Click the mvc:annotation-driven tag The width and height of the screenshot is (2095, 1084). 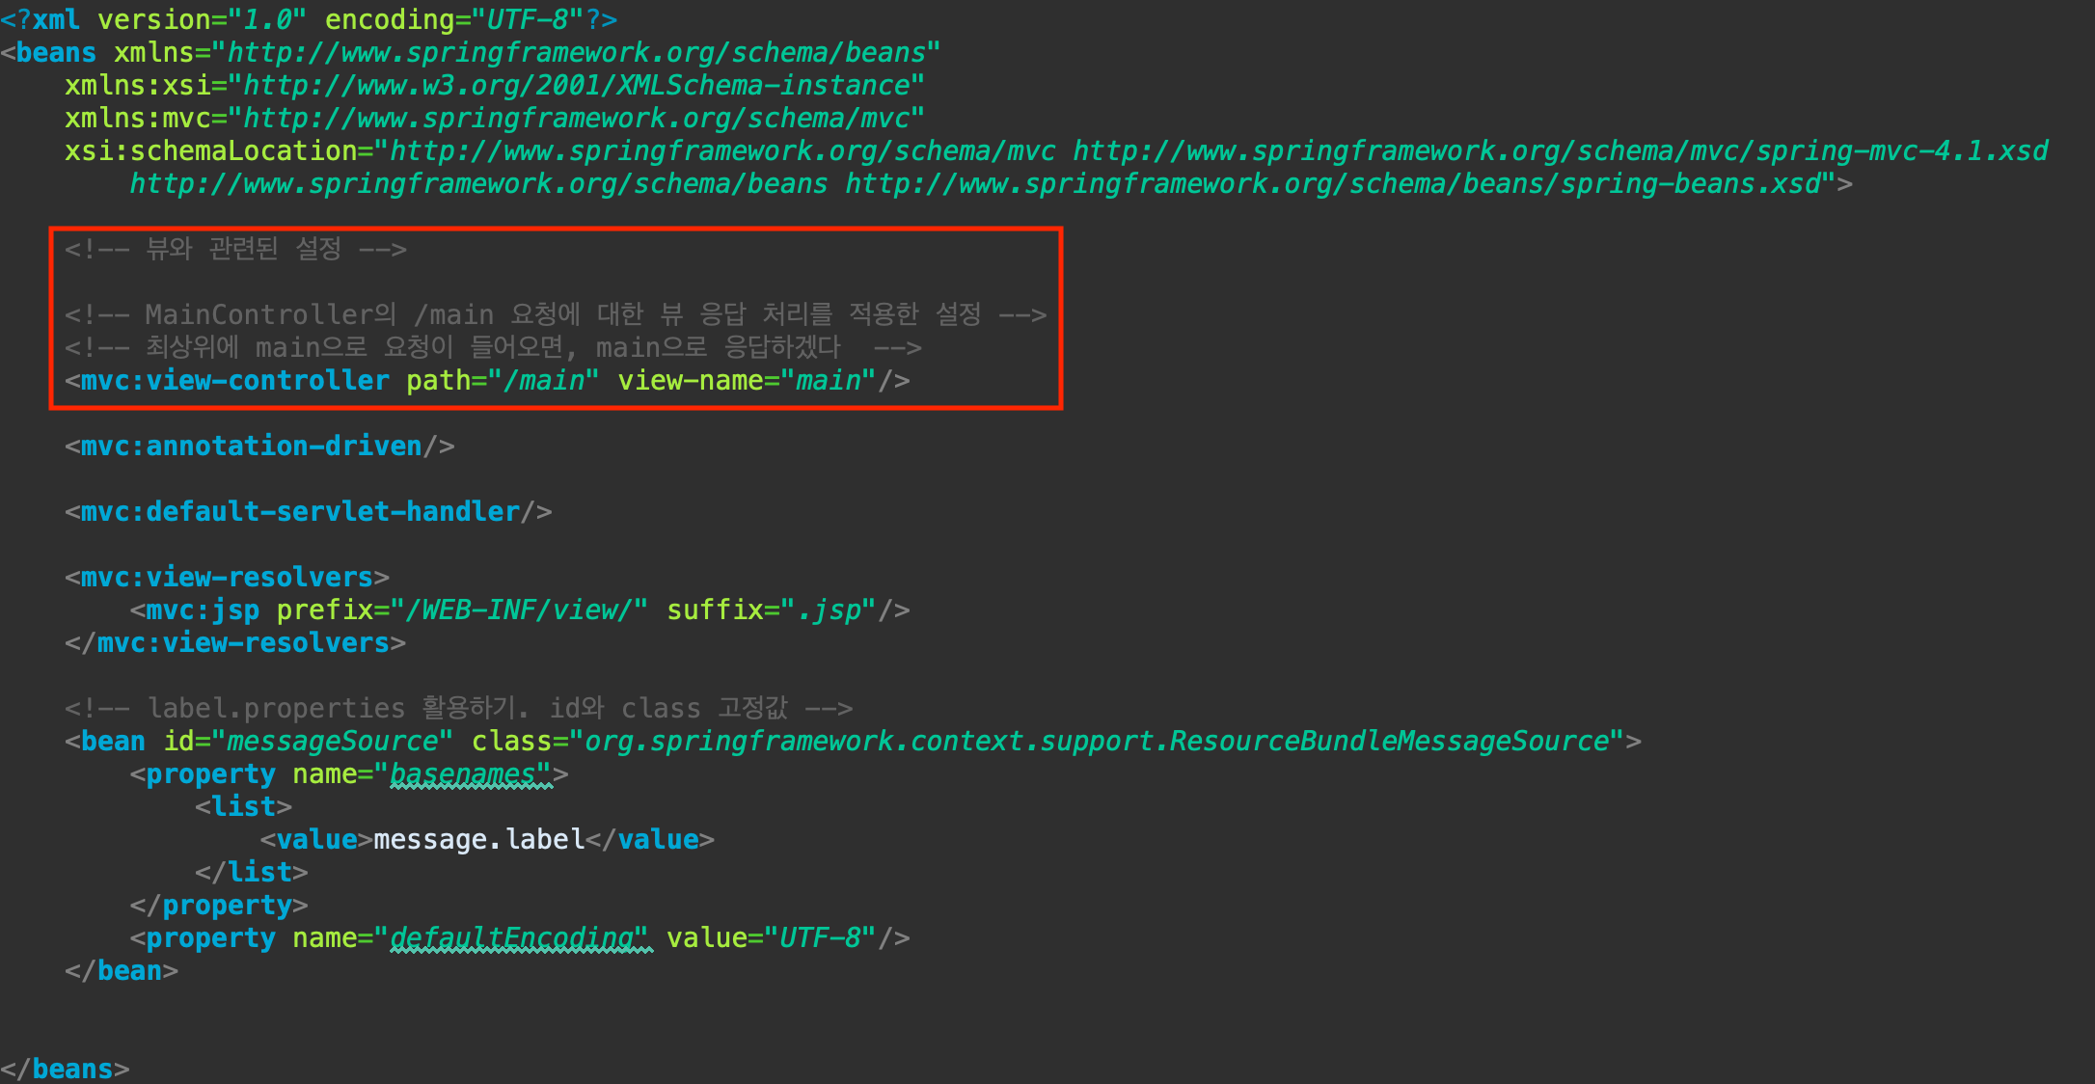pyautogui.click(x=251, y=447)
